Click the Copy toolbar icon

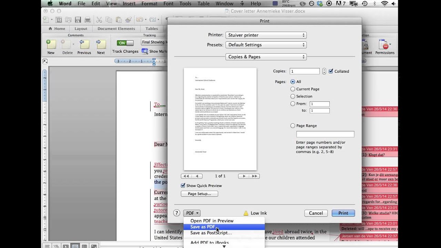point(109,20)
